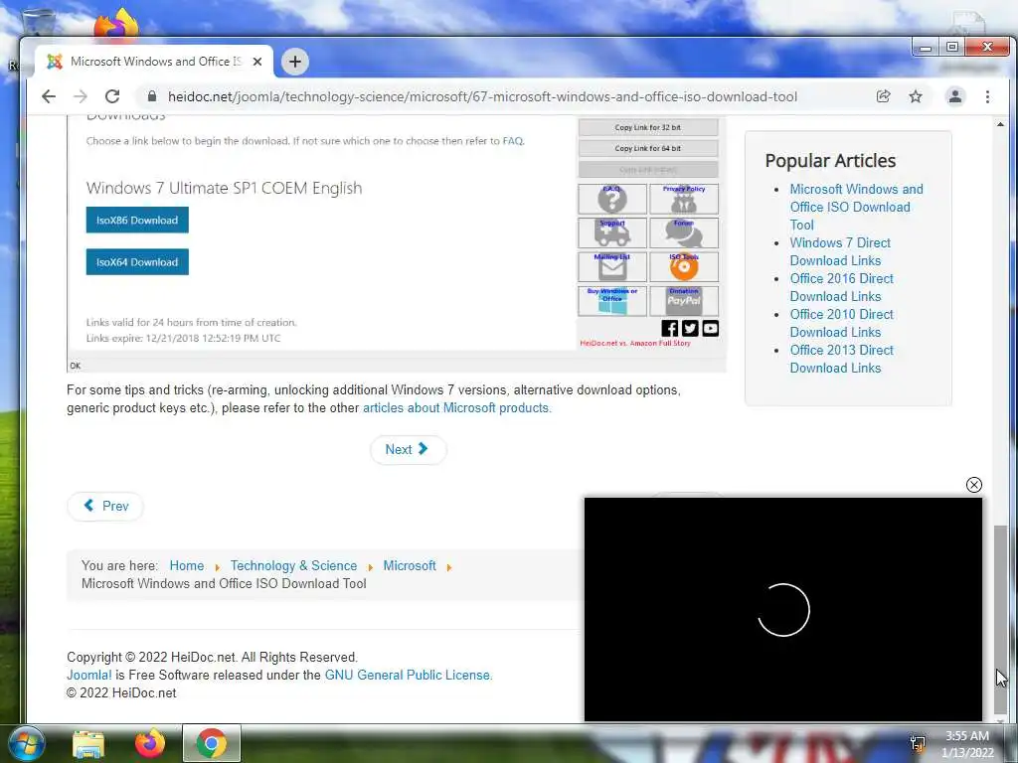Screen dimensions: 1018x763
Task: Open GNU General Public License link
Action: click(407, 676)
